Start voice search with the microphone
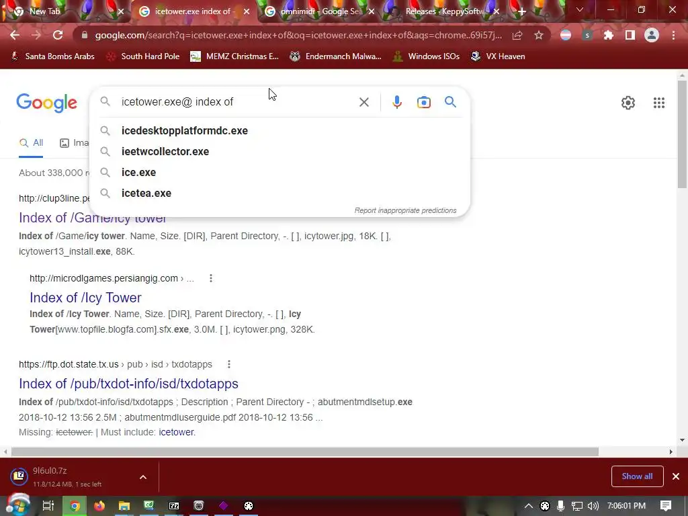Screen dimensions: 688x516 [x=396, y=102]
